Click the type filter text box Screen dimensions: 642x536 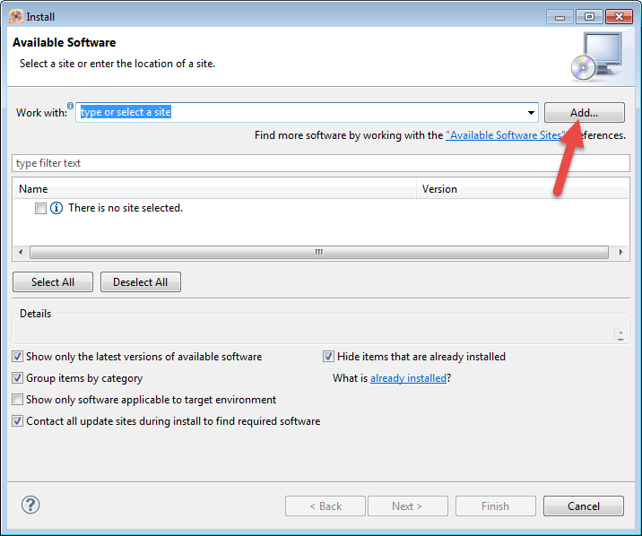(321, 163)
